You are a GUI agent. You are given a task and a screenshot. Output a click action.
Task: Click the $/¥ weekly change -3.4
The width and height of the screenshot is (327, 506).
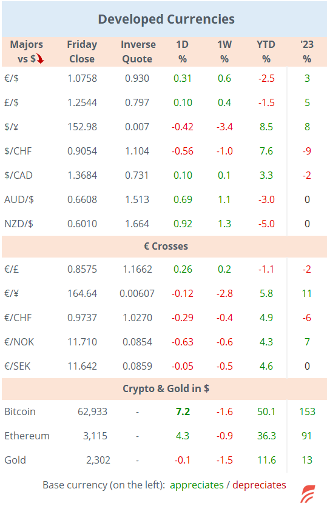click(x=224, y=127)
